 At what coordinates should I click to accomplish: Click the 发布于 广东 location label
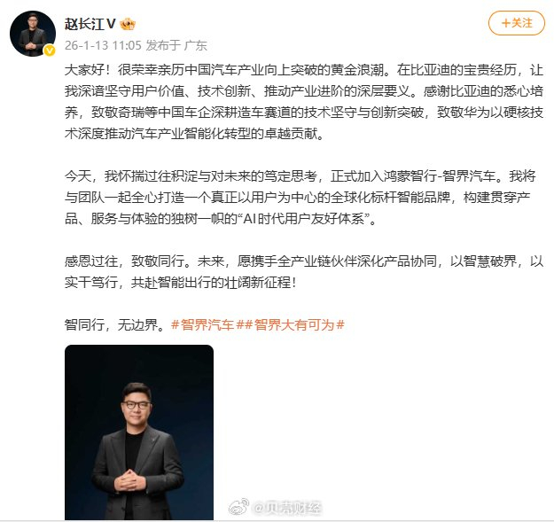pos(176,45)
